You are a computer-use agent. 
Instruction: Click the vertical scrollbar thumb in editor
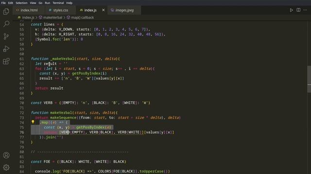click(x=309, y=79)
